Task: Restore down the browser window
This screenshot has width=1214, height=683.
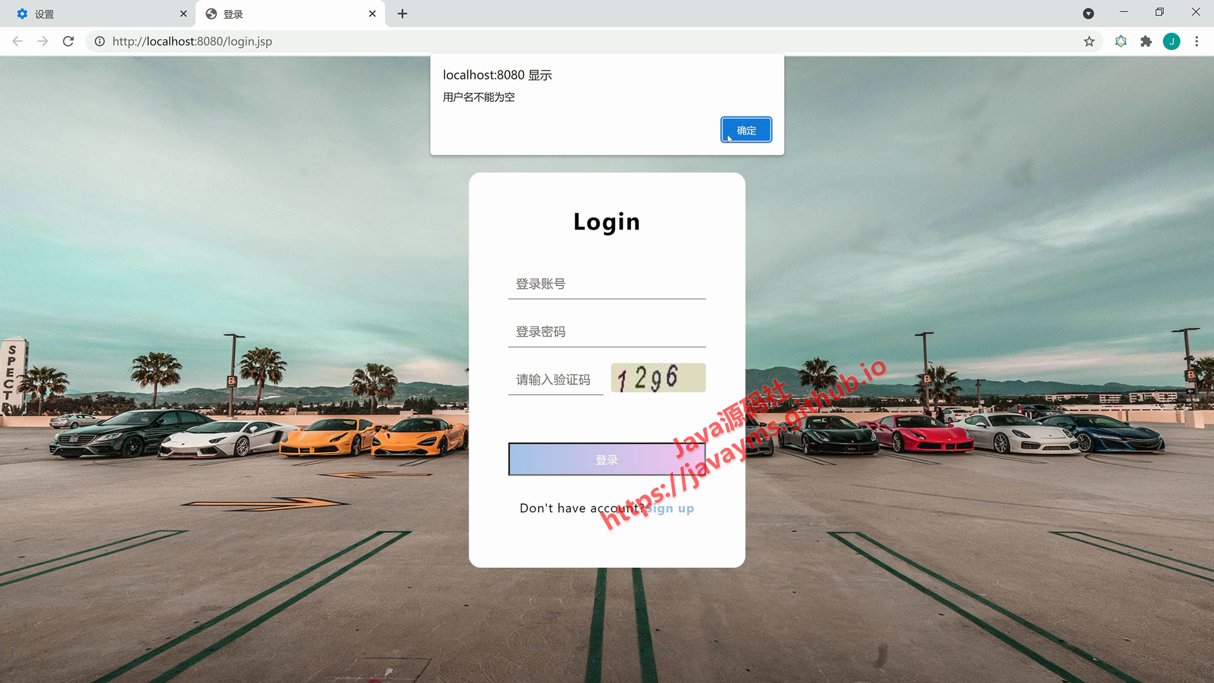Action: click(x=1160, y=12)
